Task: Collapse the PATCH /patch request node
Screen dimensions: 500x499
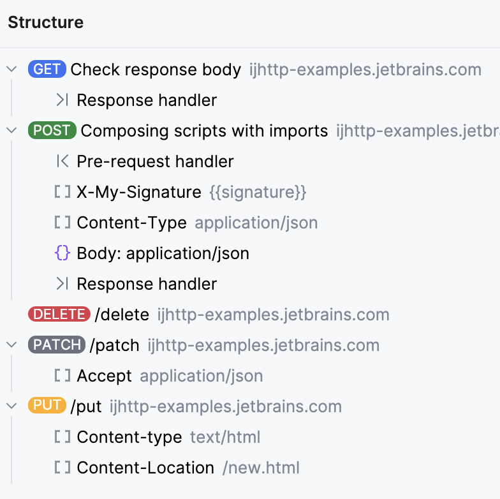Action: 12,345
